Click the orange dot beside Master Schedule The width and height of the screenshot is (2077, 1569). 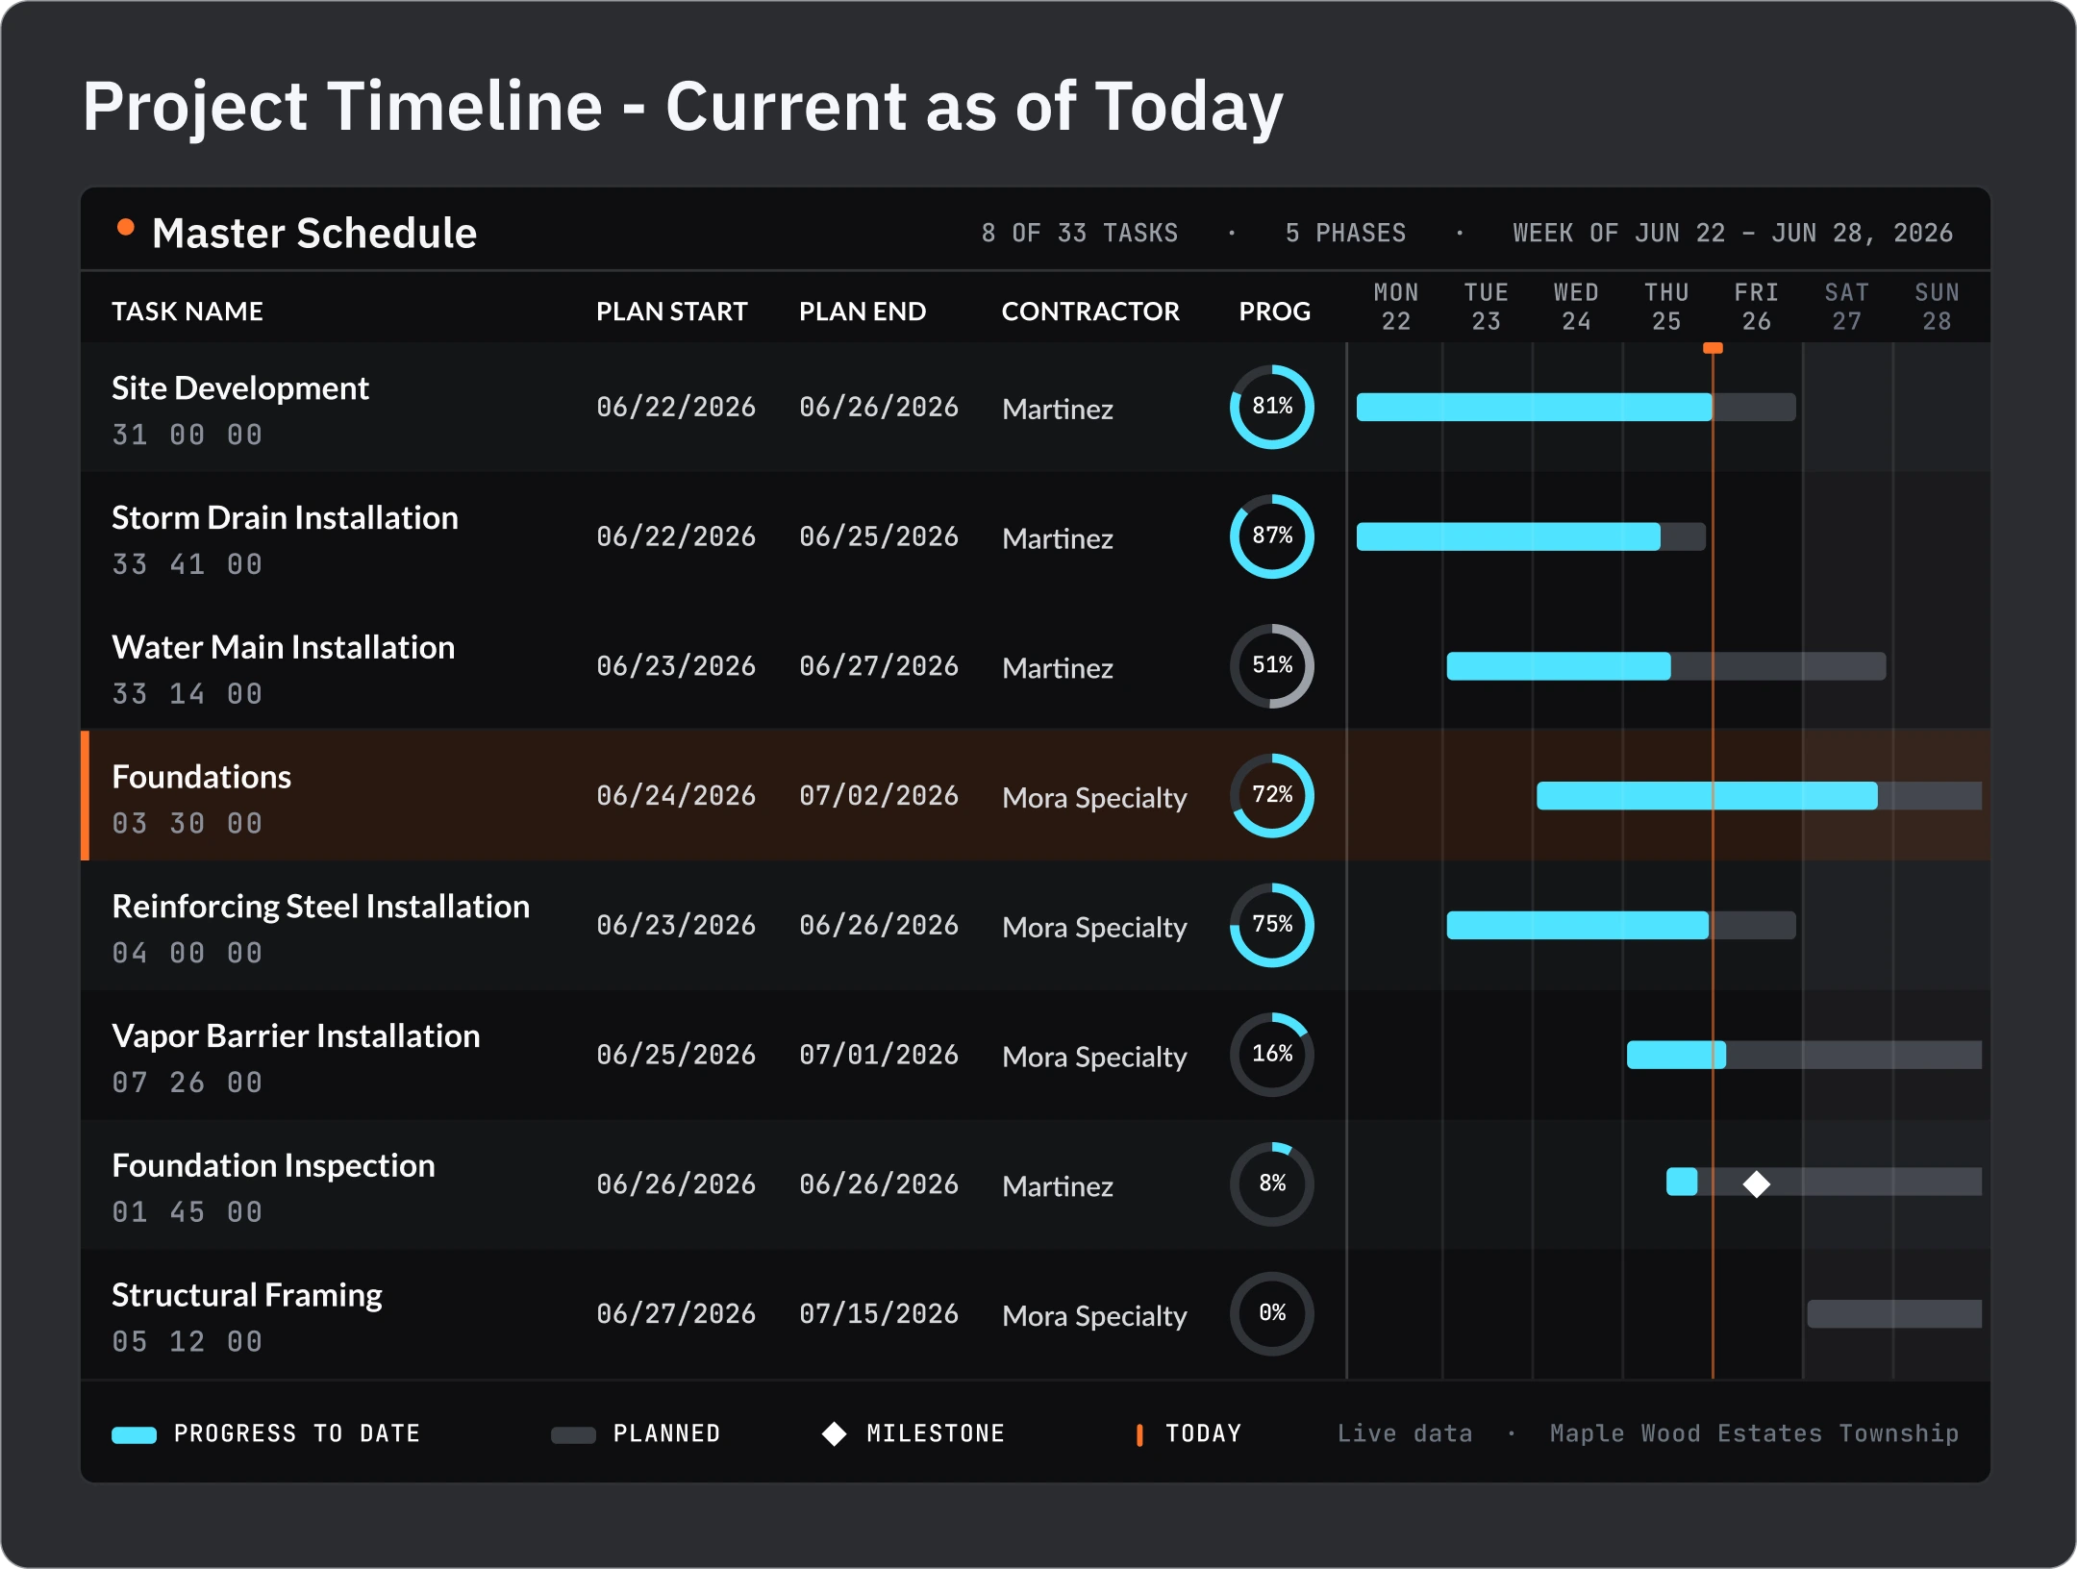pyautogui.click(x=125, y=228)
